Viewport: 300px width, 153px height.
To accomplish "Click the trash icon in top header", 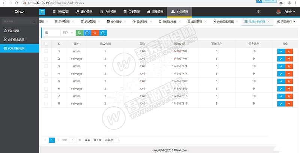I will pyautogui.click(x=258, y=12).
